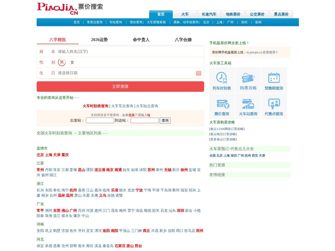Open the calendar picker for birth date
Image resolution: width=335 pixels, height=251 pixels.
[199, 73]
